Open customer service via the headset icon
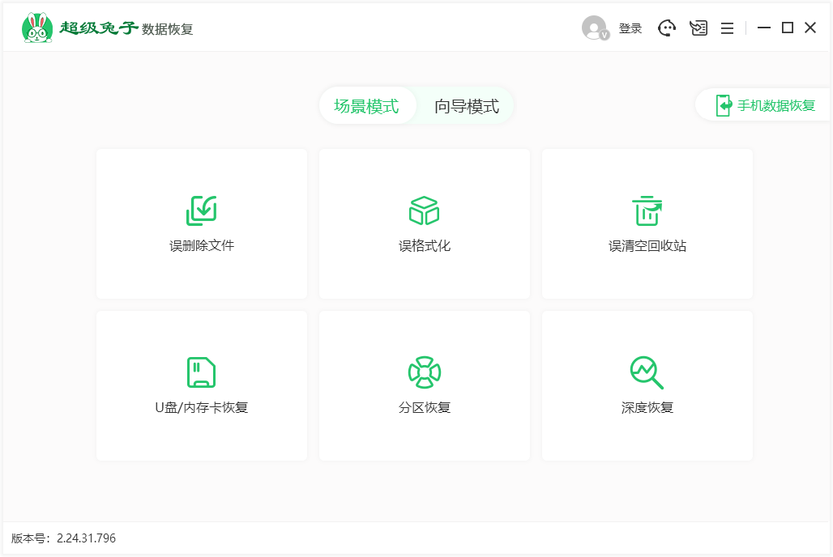The image size is (833, 557). click(666, 28)
